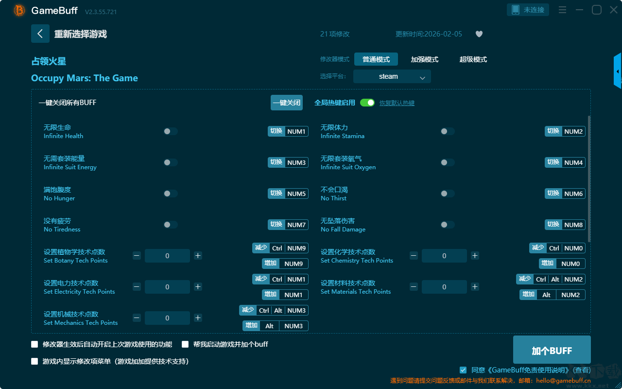This screenshot has width=622, height=389.
Task: Decrease Electricity Tech Points with minus
Action: 137,287
